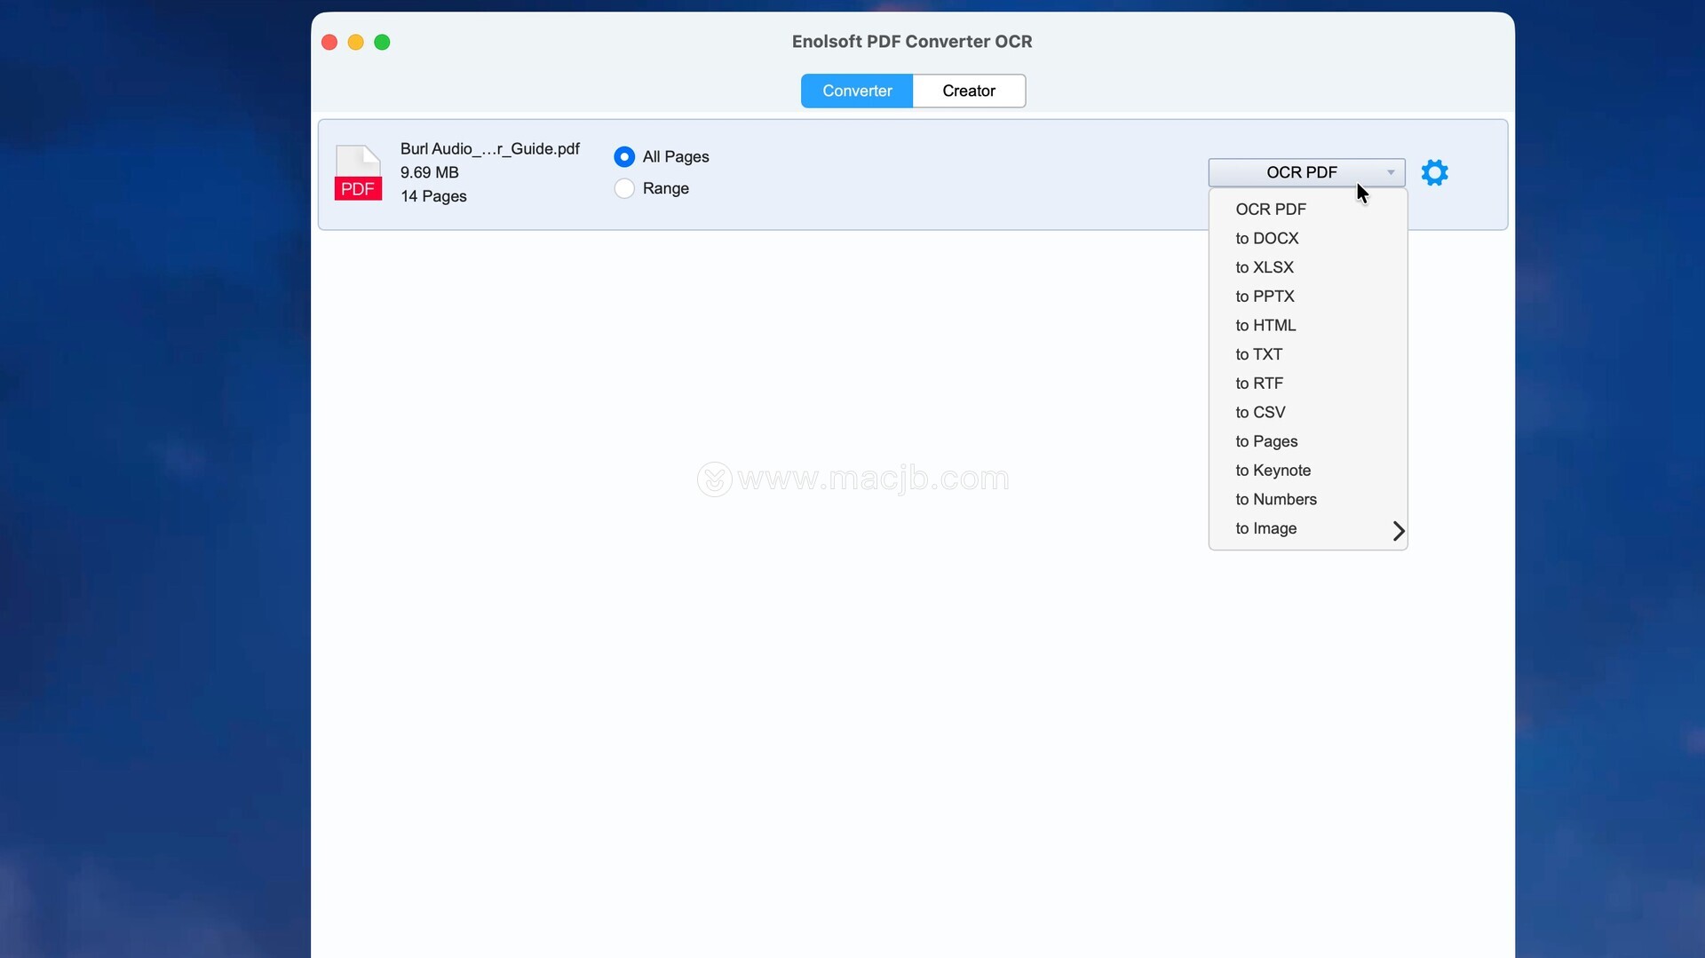
Task: Open the blue gear settings icon
Action: [1434, 172]
